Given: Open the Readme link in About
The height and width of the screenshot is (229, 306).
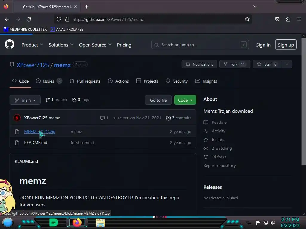Looking at the screenshot, I should (215, 122).
